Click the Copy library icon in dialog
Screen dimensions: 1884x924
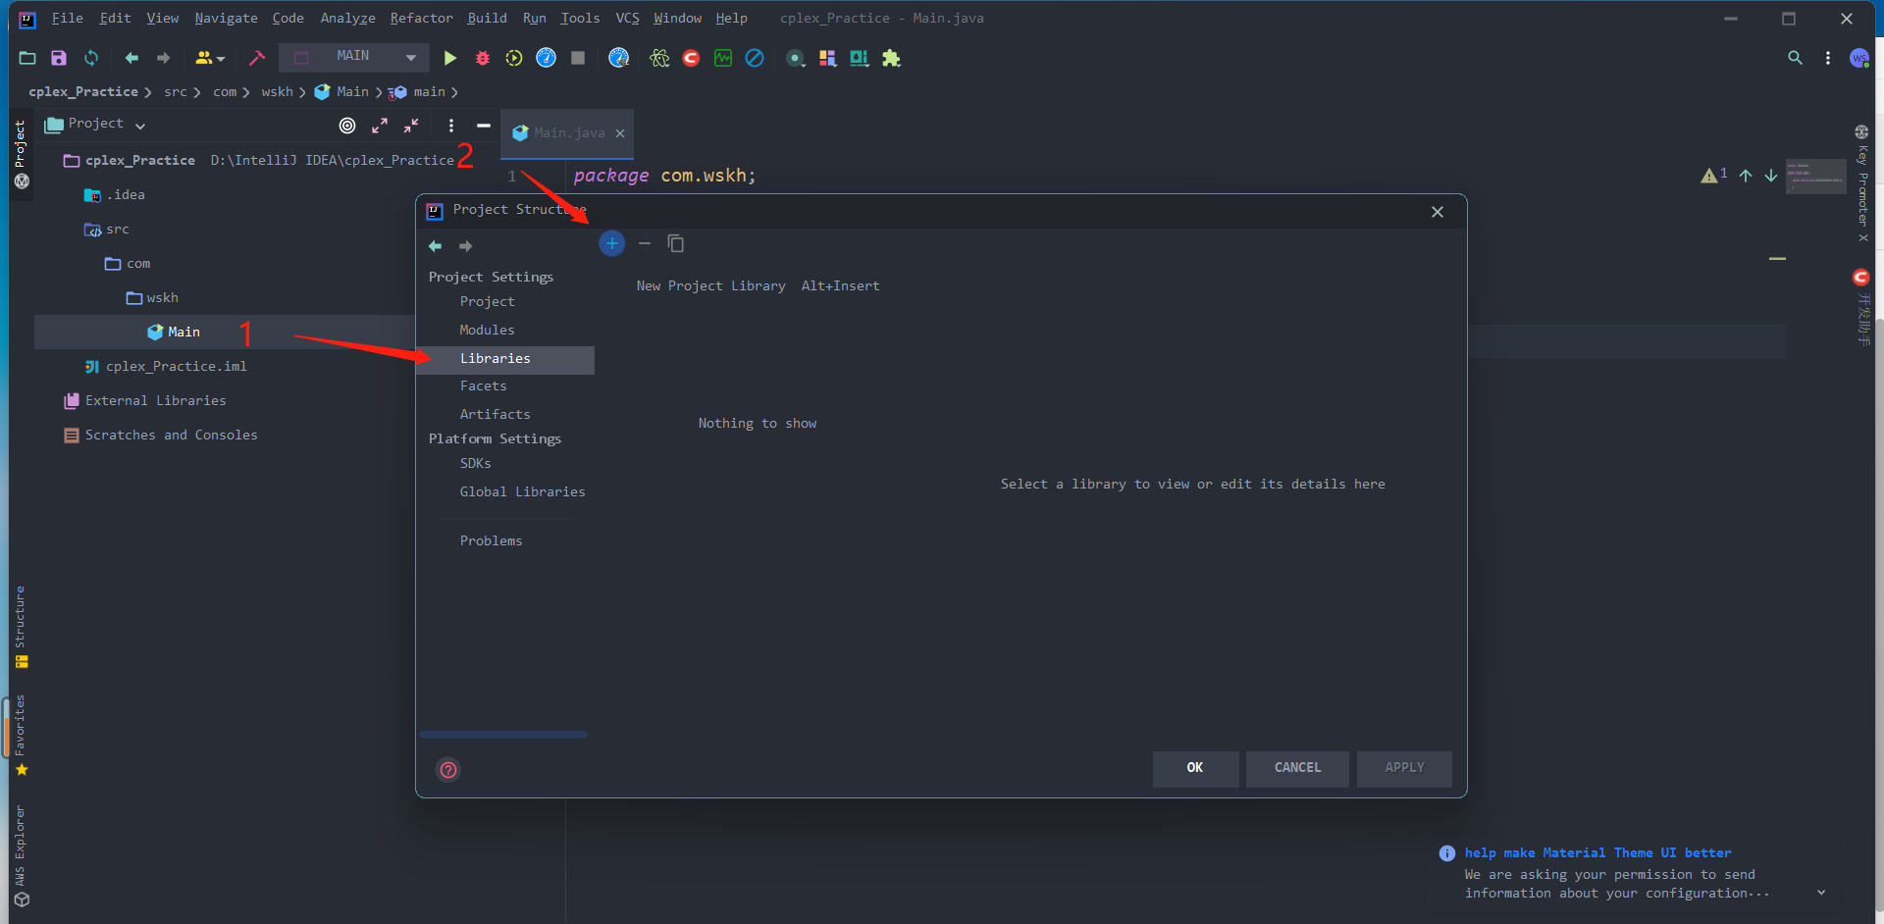pos(676,243)
